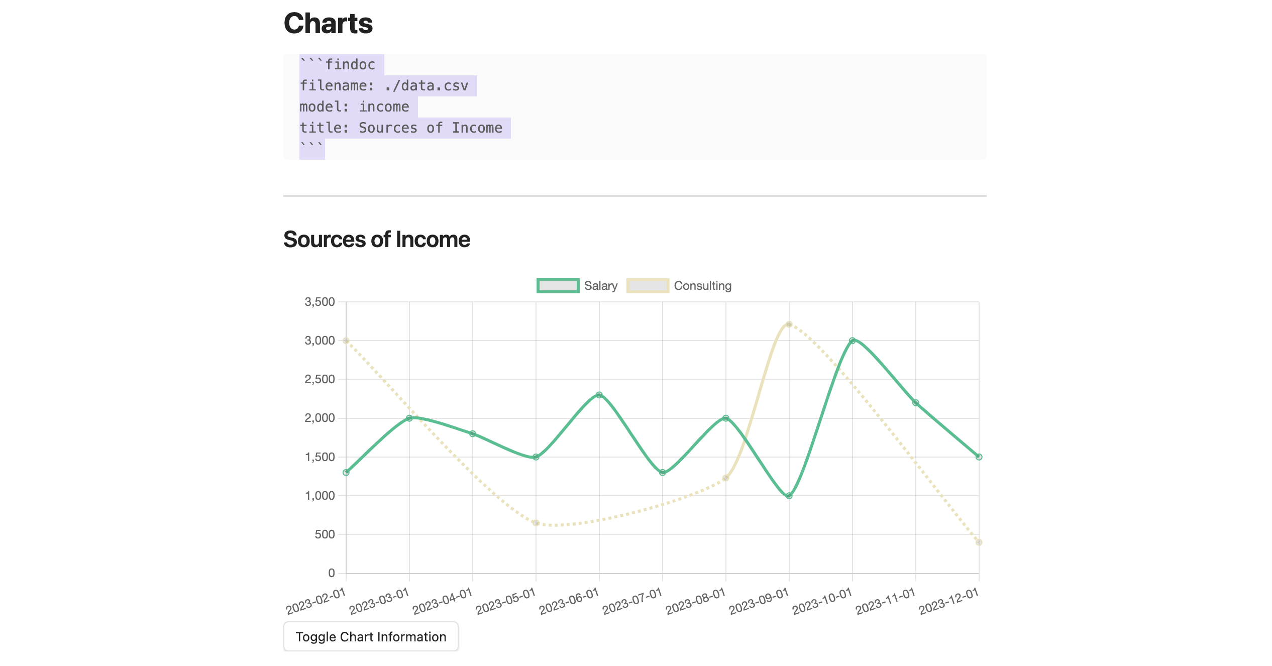Click the 0 y-axis label

(x=331, y=573)
